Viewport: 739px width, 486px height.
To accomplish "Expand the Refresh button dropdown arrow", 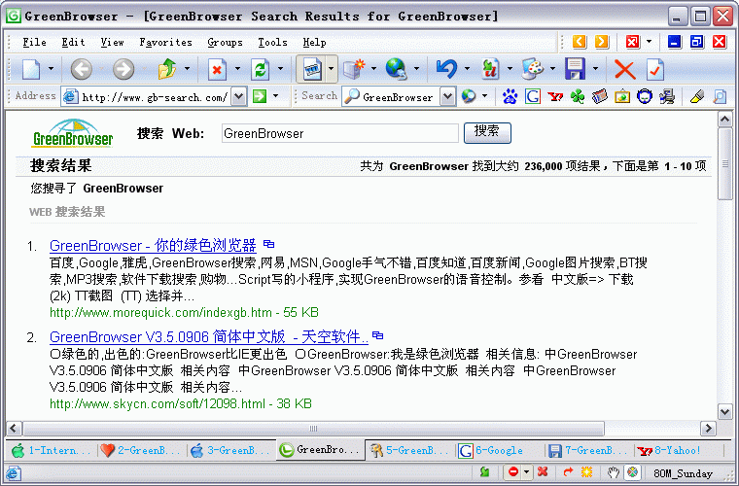I will [280, 69].
